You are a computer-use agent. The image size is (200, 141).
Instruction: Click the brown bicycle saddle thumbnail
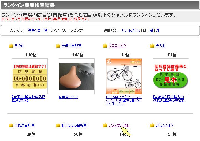[77, 76]
